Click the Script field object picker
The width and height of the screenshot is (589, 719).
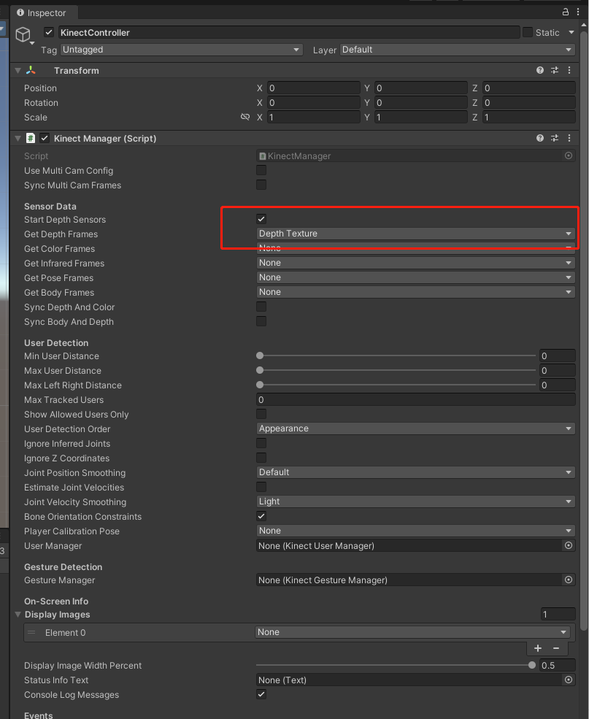click(x=569, y=155)
